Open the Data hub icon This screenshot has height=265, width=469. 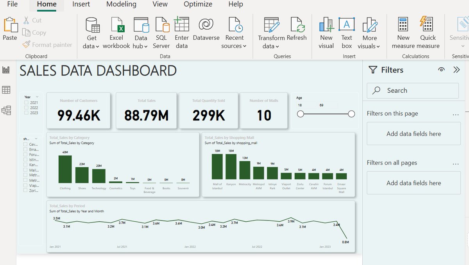pos(141,25)
